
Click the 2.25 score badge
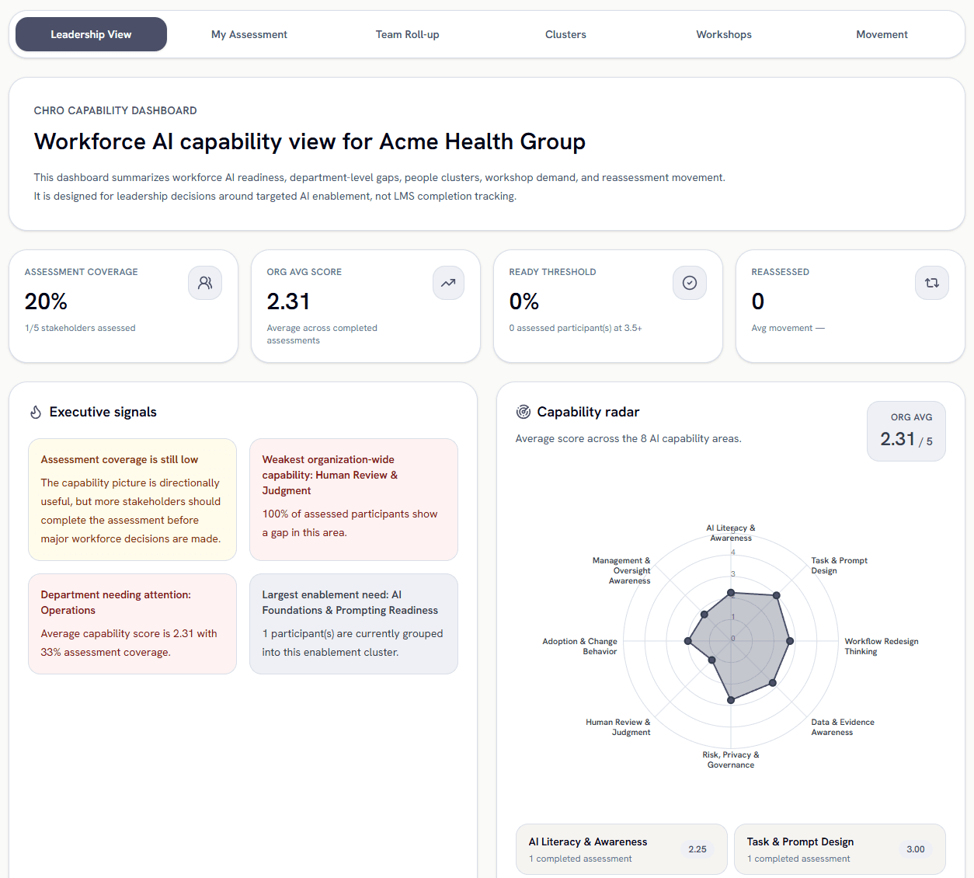click(697, 849)
